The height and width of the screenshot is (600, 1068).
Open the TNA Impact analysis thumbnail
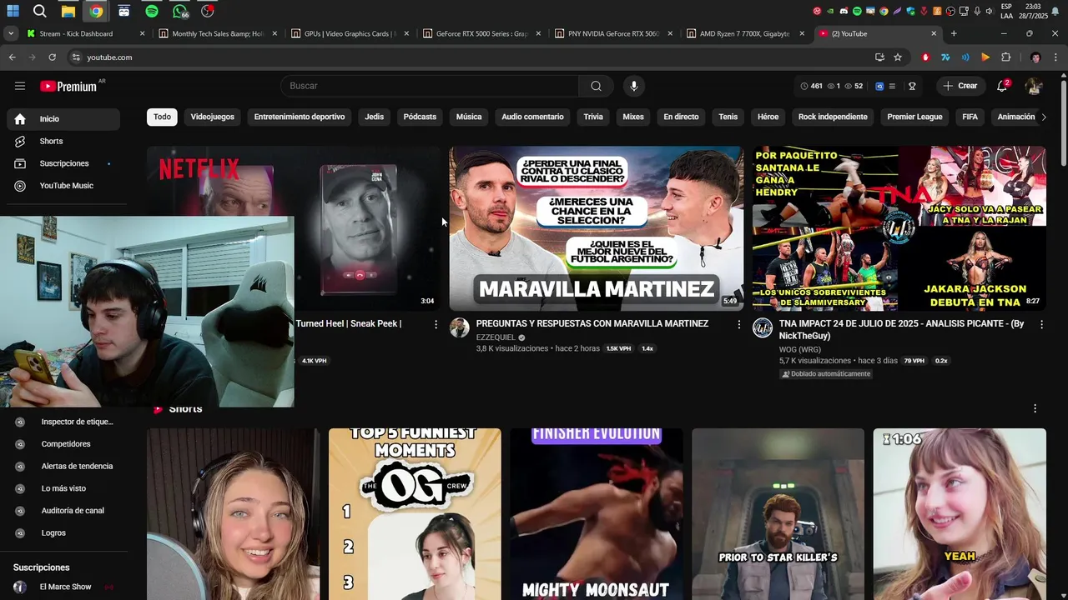(x=899, y=228)
